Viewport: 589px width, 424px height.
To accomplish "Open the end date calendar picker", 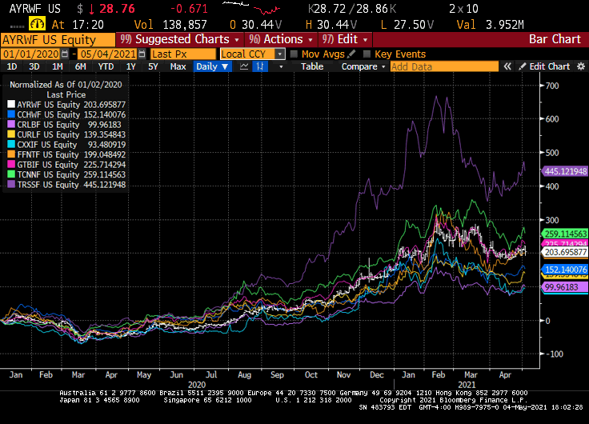I will pos(142,54).
